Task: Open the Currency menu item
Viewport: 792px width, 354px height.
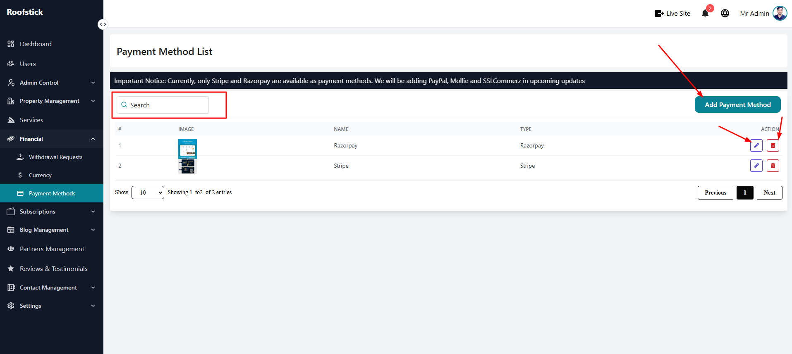Action: (52, 175)
